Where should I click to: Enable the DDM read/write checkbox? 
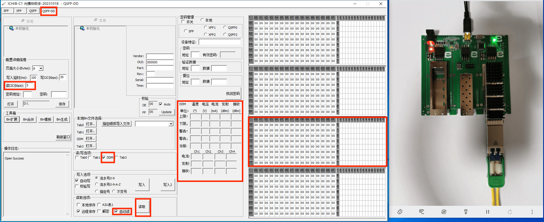click(x=104, y=157)
